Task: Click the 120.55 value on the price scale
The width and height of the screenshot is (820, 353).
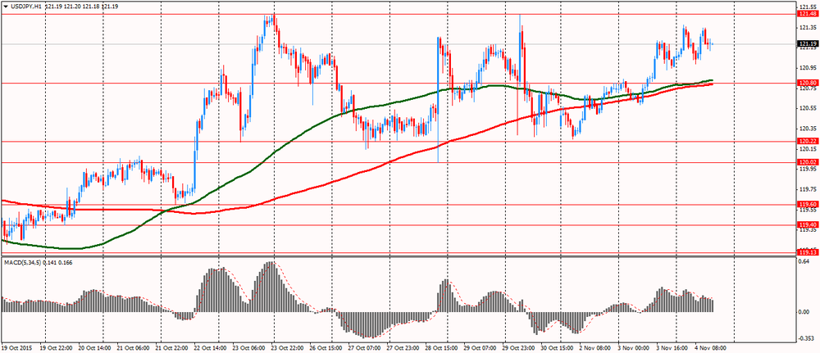Action: [x=808, y=108]
